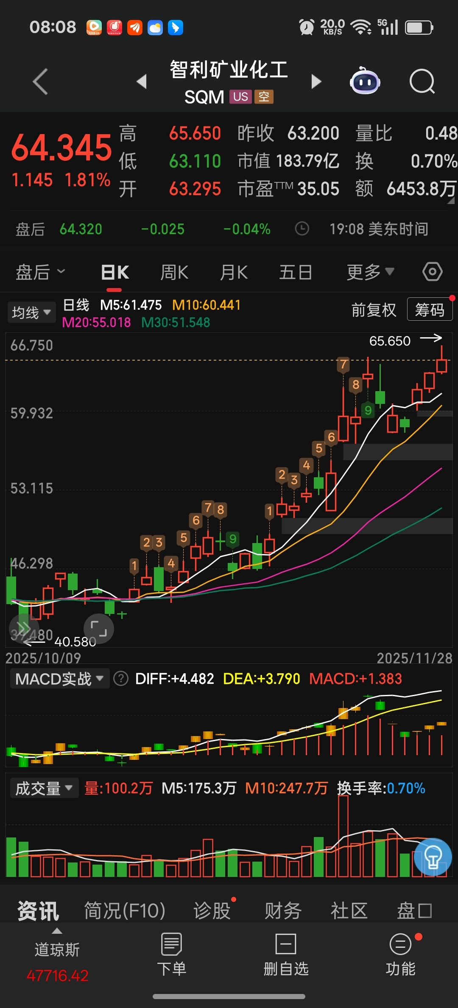Tap the M5:61.475 moving average label

pos(131,305)
